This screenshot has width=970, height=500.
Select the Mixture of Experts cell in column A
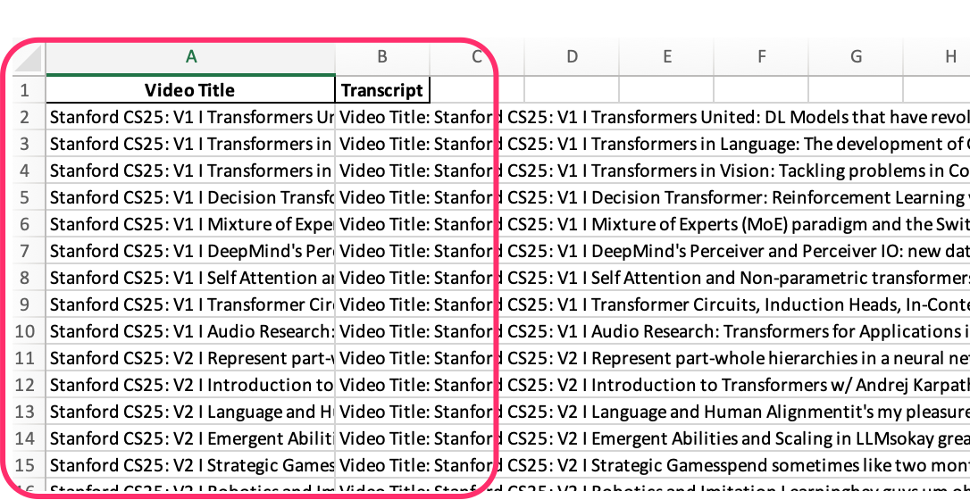pos(190,224)
